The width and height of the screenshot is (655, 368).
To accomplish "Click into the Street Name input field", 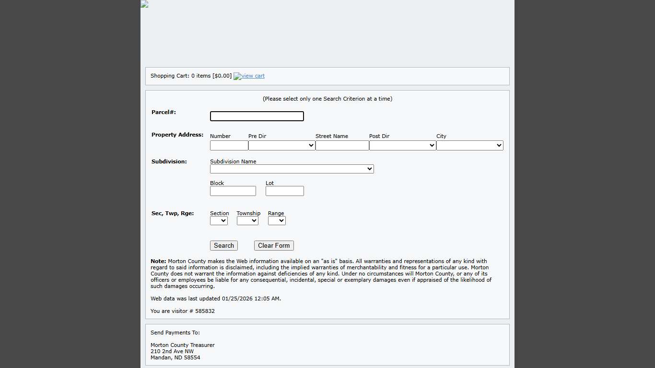I will coord(342,145).
